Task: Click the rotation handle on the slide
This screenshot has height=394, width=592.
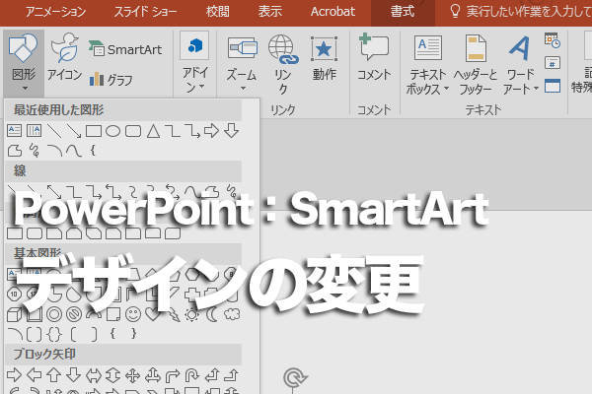Action: click(x=294, y=377)
